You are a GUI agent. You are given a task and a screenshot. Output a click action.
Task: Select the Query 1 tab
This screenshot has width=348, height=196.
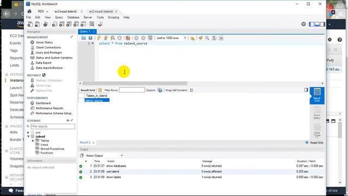pos(85,32)
